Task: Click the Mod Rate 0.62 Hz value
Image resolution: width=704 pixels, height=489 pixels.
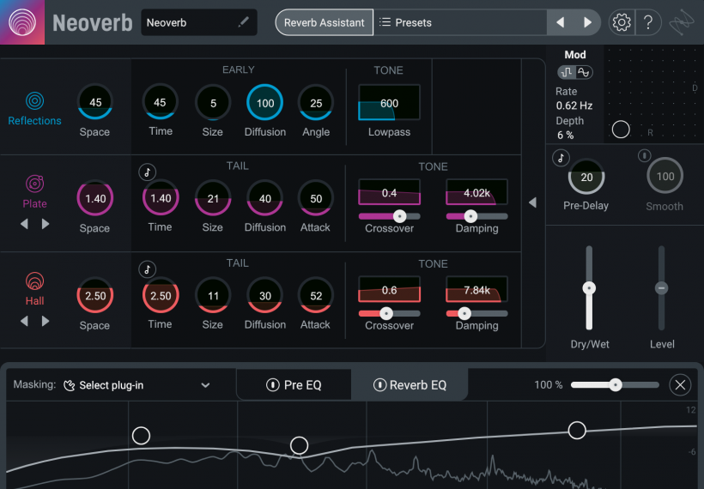Action: click(574, 106)
